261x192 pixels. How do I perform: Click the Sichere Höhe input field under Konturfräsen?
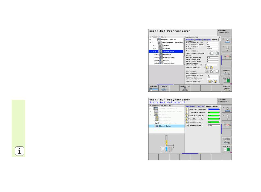point(213,77)
